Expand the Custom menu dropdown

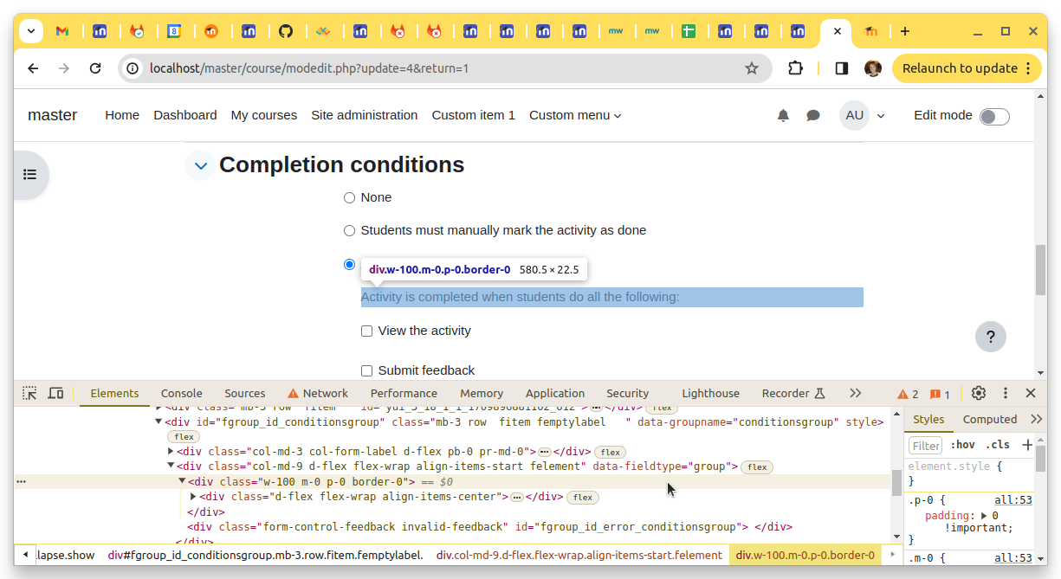(x=575, y=115)
